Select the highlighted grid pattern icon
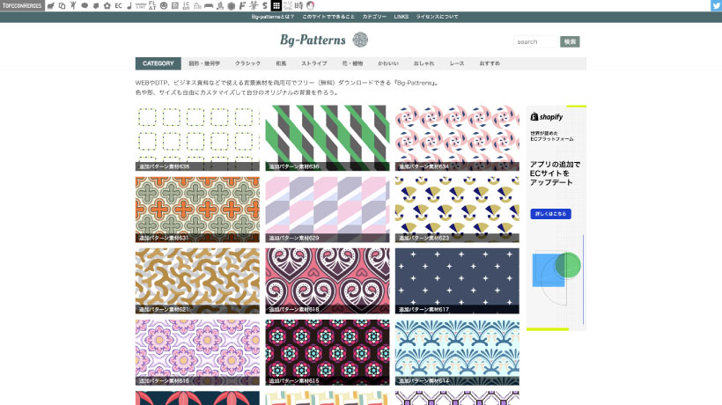 tap(276, 5)
